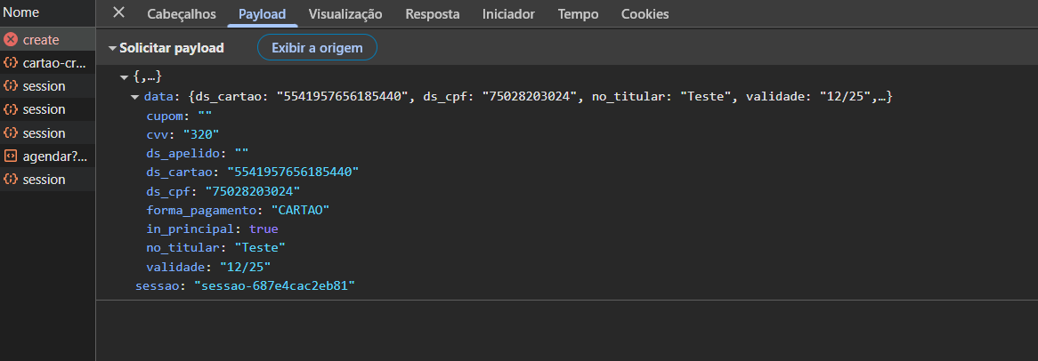Open the Iniciador tab
The width and height of the screenshot is (1038, 361).
point(508,14)
